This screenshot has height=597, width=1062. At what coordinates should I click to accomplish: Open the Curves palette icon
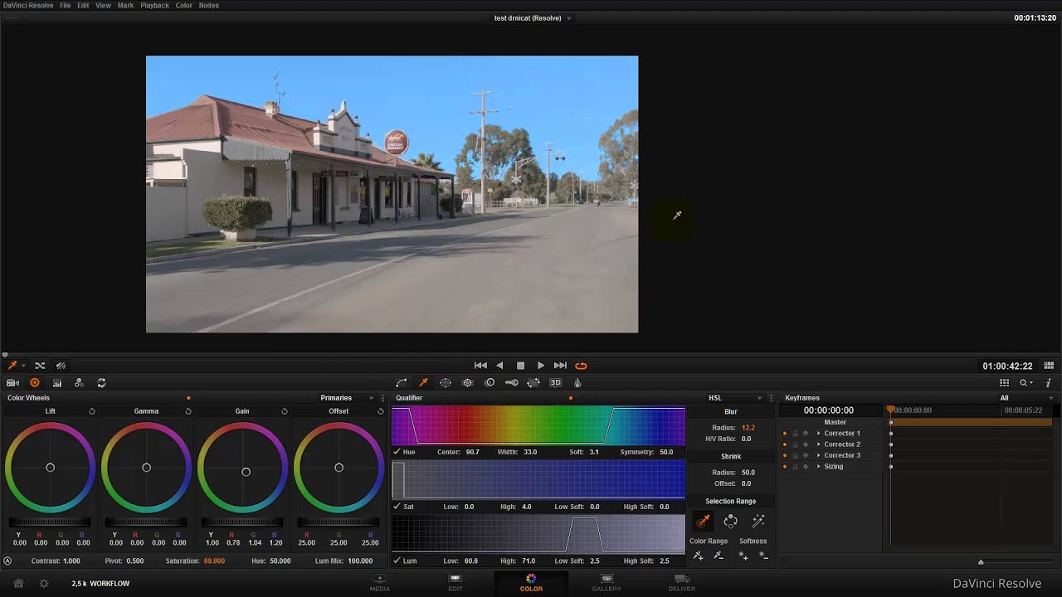pyautogui.click(x=402, y=382)
